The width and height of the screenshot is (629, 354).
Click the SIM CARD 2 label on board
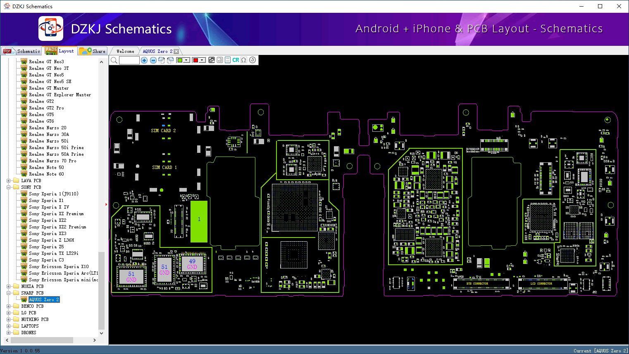164,131
